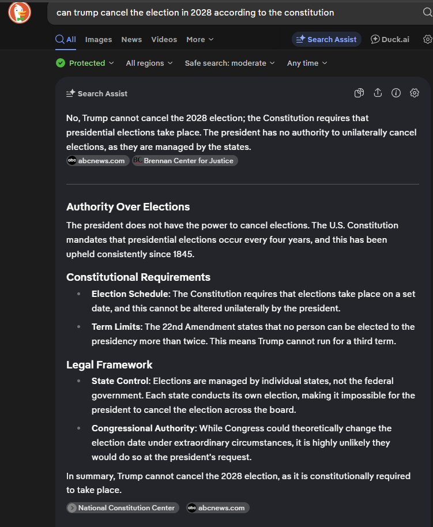Switch to the Videos tab
The height and width of the screenshot is (527, 433).
(164, 39)
